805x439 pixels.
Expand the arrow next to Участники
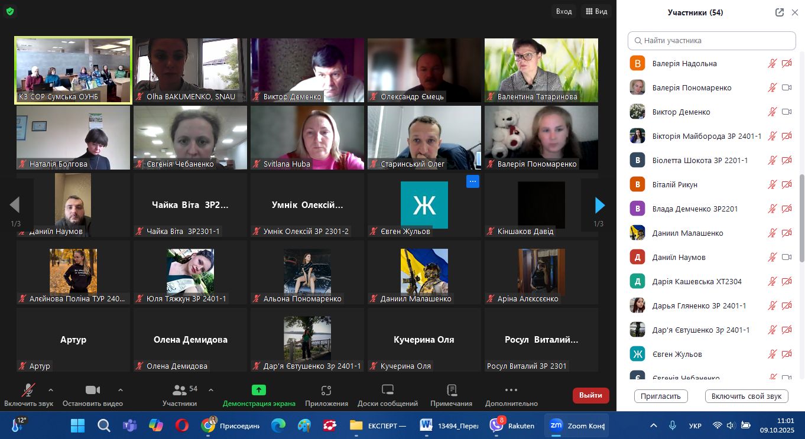tap(211, 390)
